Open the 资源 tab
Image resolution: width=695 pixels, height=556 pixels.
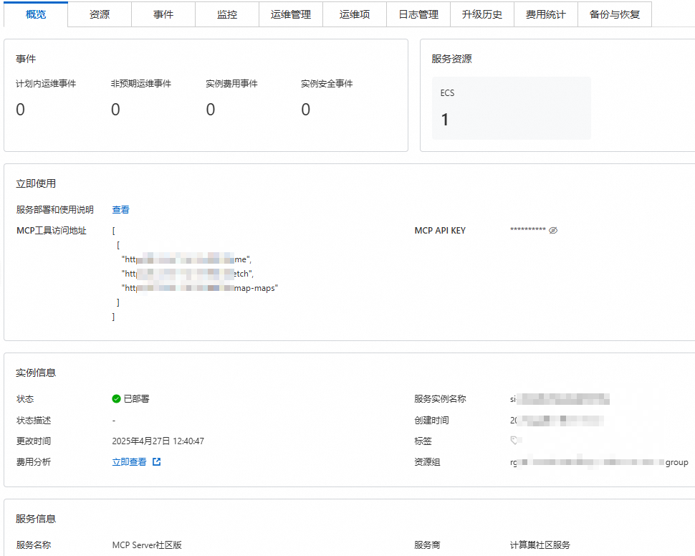[100, 14]
